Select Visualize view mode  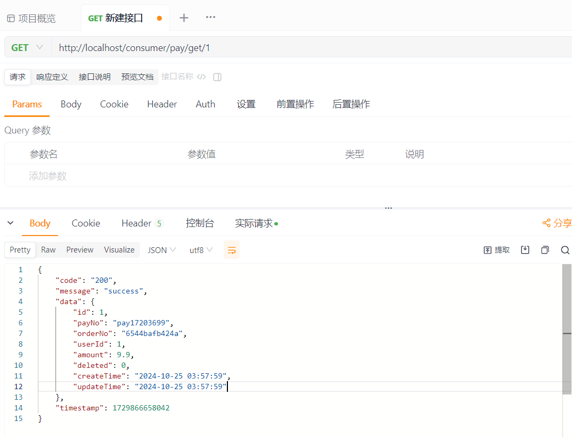coord(119,250)
